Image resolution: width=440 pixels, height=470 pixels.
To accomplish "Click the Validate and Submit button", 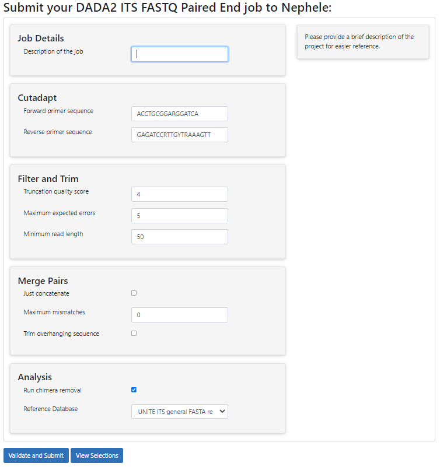I will tap(36, 455).
